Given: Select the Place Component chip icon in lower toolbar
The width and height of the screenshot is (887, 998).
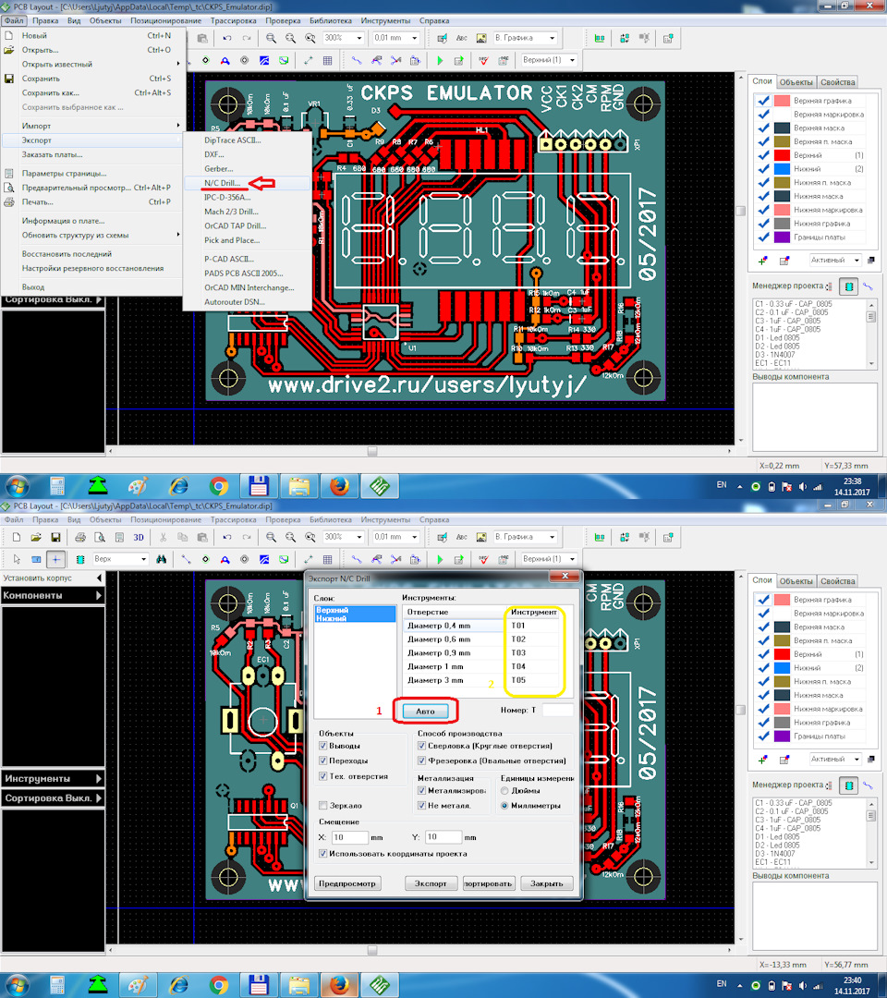Looking at the screenshot, I should coord(80,559).
